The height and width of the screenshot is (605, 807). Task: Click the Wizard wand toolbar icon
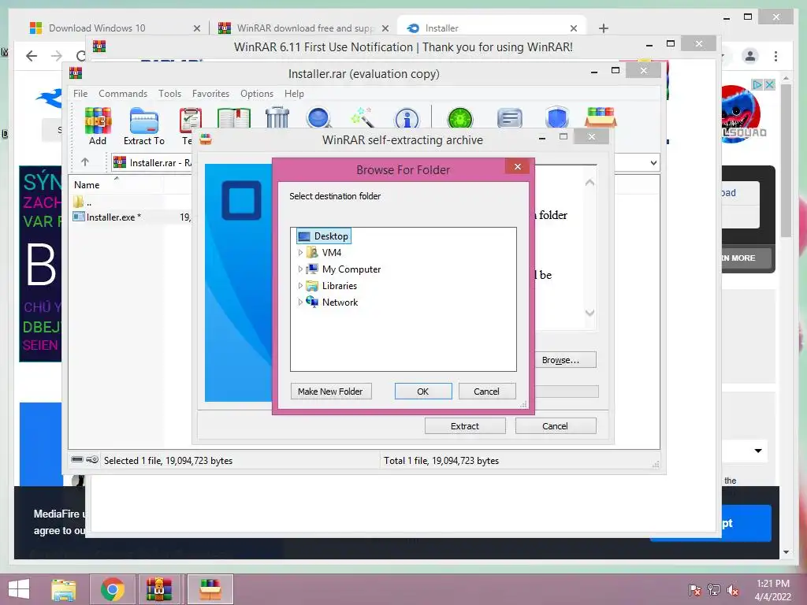coord(363,118)
